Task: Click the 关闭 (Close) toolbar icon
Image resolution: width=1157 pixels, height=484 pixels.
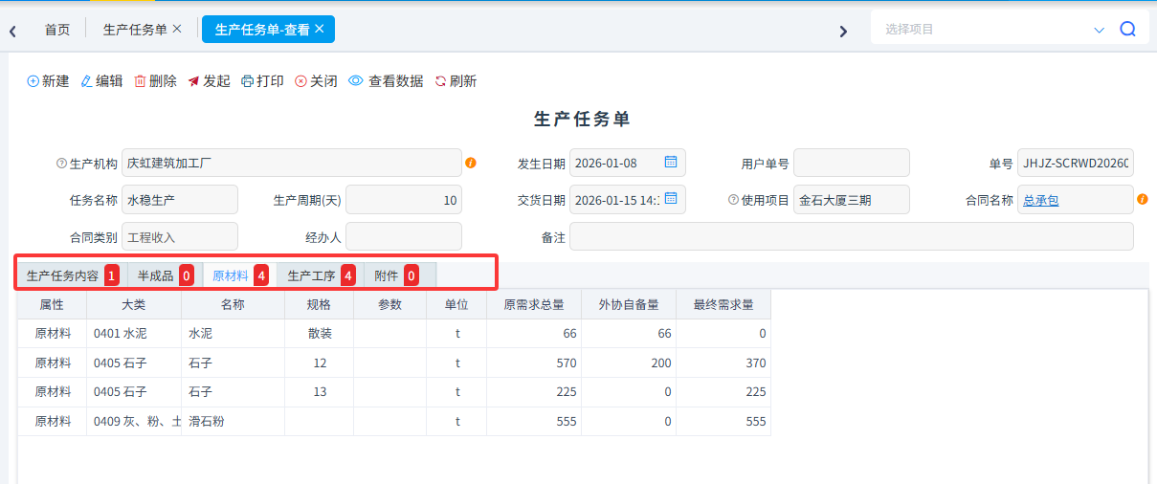Action: [300, 81]
